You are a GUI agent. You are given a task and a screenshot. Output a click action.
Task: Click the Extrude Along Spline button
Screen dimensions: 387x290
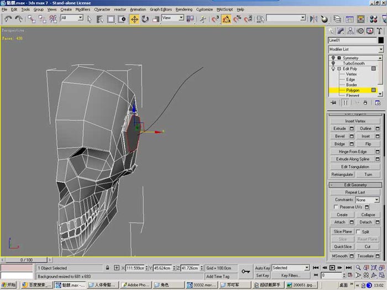pyautogui.click(x=353, y=159)
